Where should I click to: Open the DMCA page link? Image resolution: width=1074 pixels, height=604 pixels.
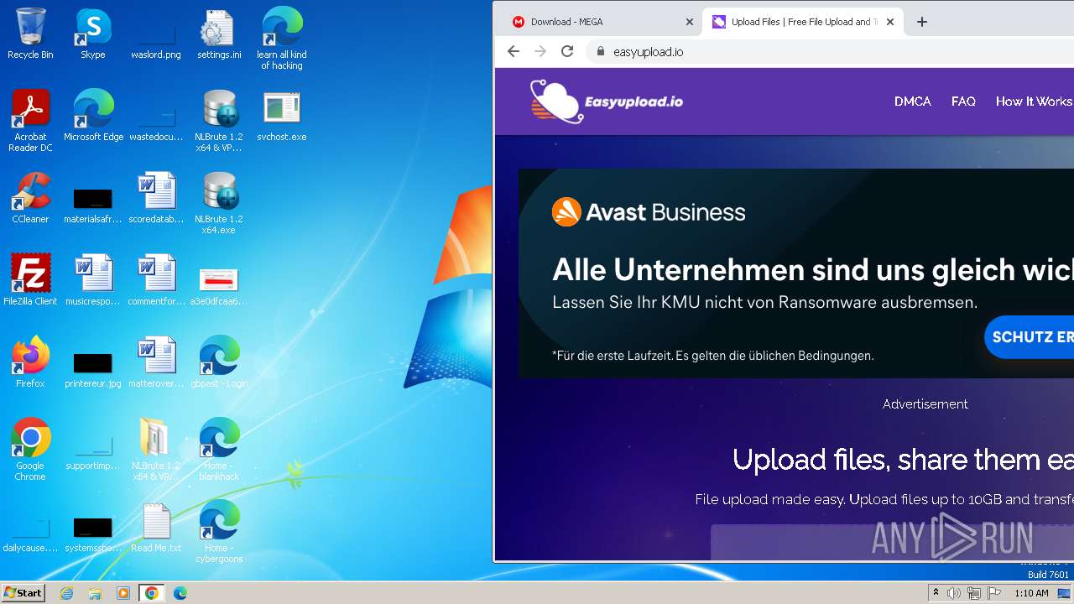point(913,102)
